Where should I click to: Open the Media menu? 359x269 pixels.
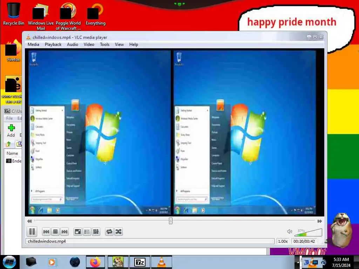pos(33,44)
